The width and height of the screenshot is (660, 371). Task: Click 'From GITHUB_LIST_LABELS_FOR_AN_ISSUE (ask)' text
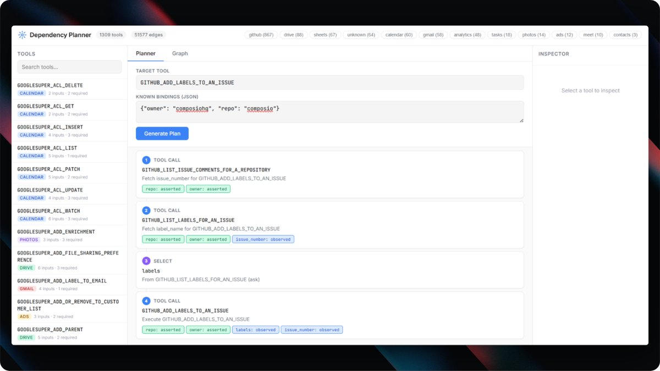point(201,279)
